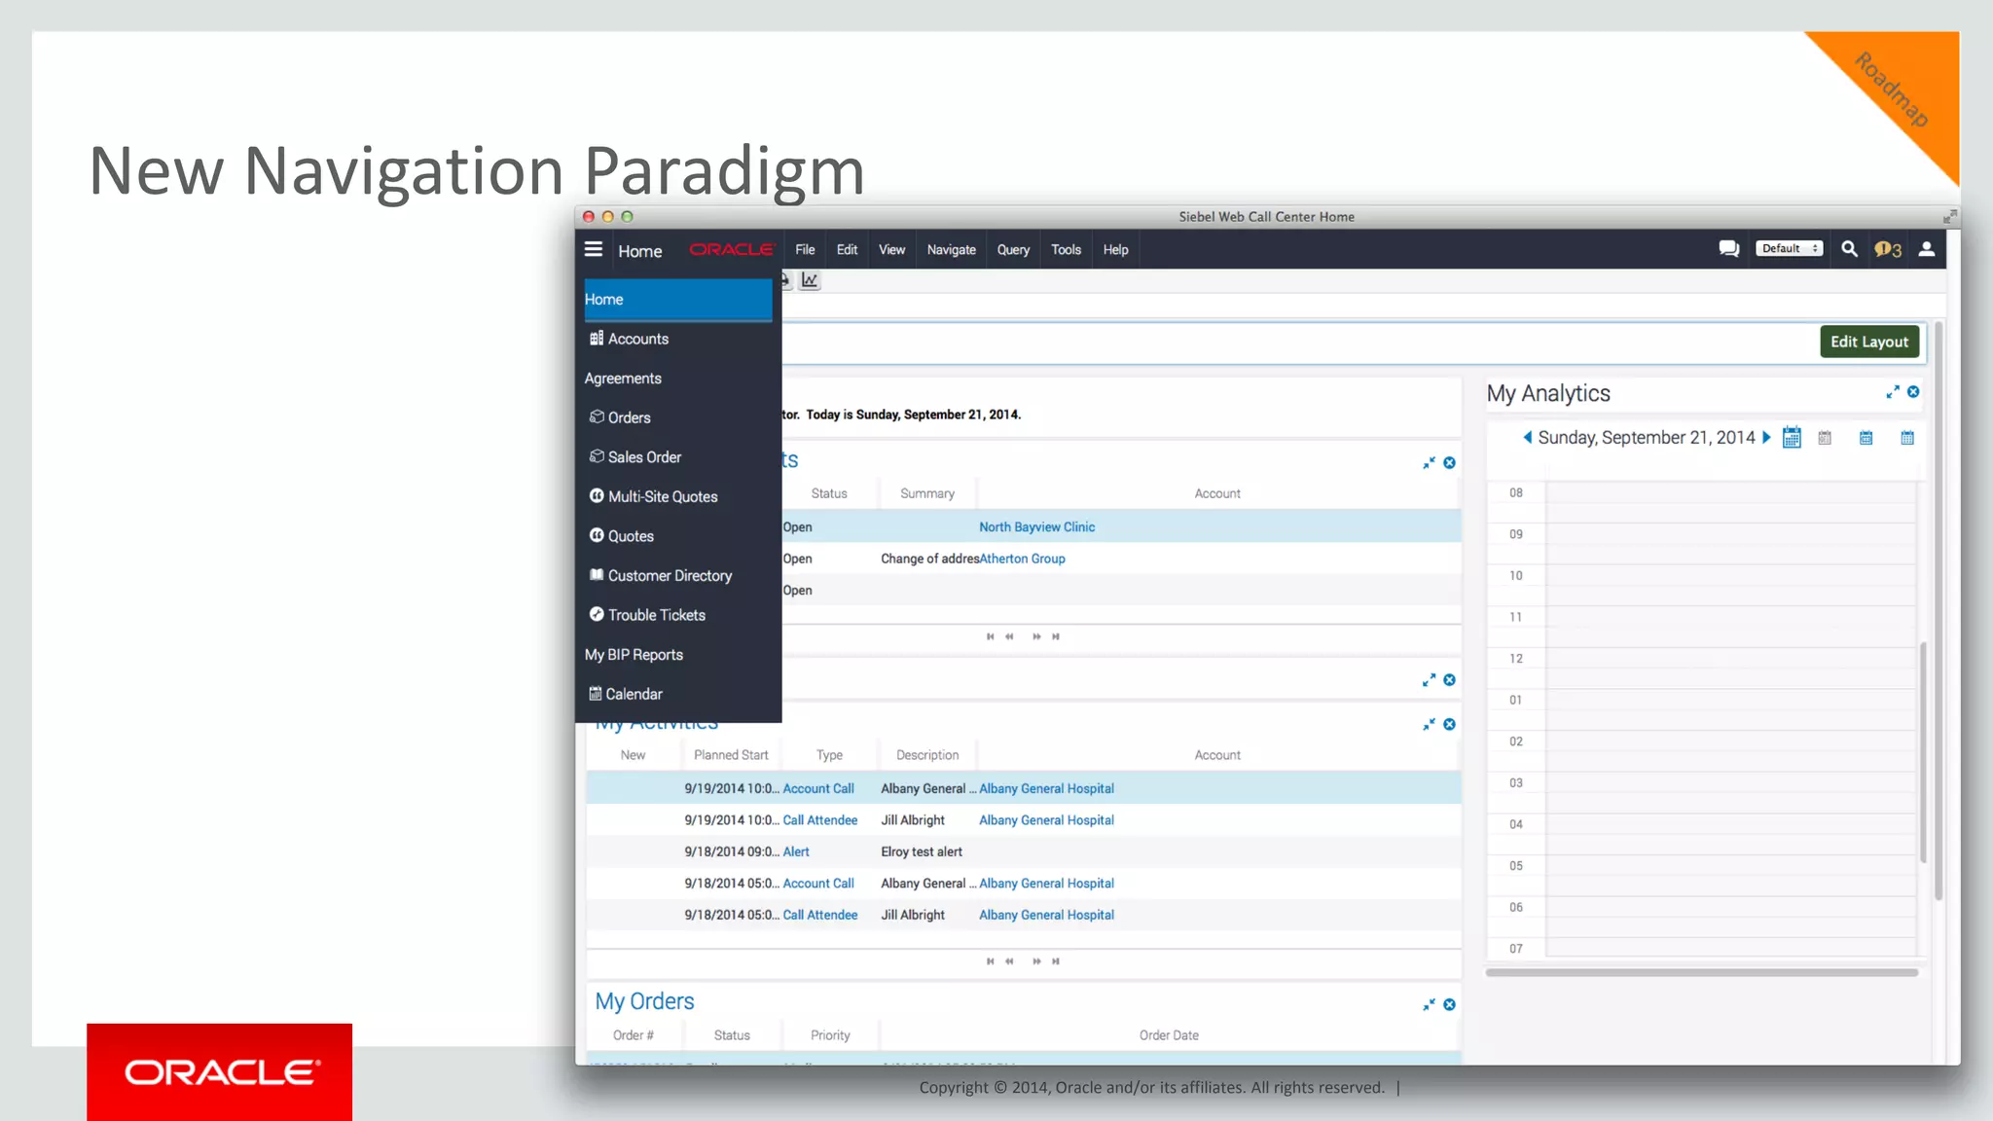Toggle the hamburger navigation menu

tap(594, 249)
